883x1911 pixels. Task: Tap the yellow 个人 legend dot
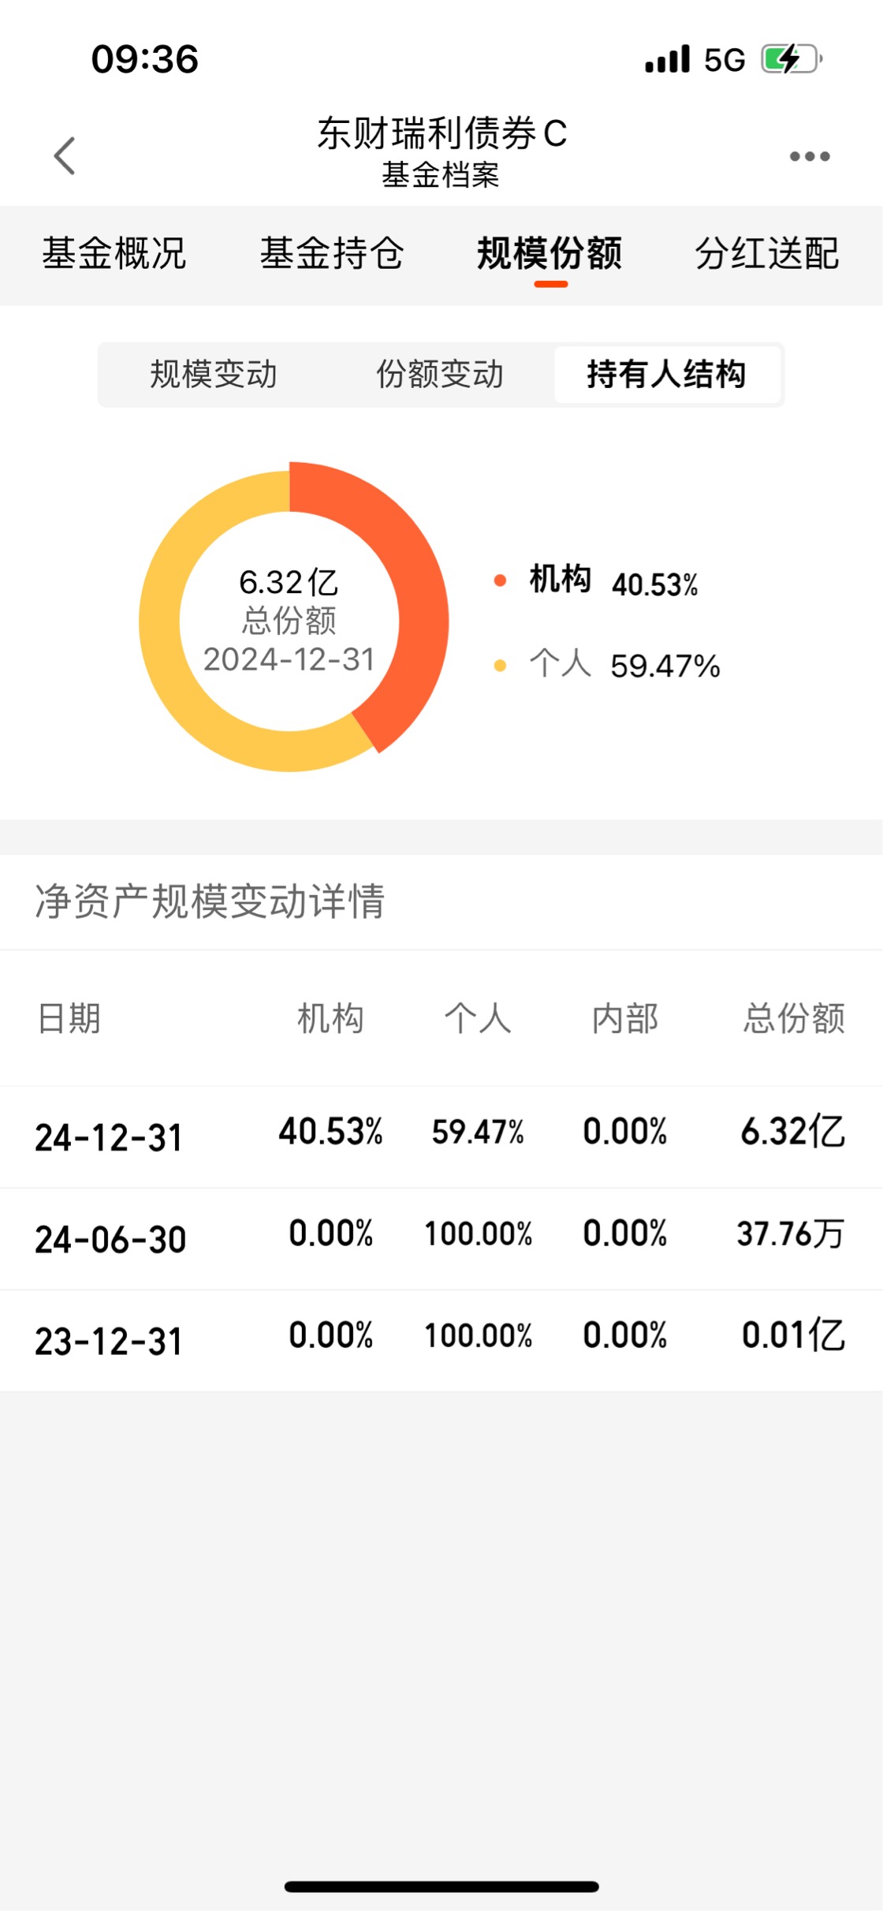[x=500, y=666]
